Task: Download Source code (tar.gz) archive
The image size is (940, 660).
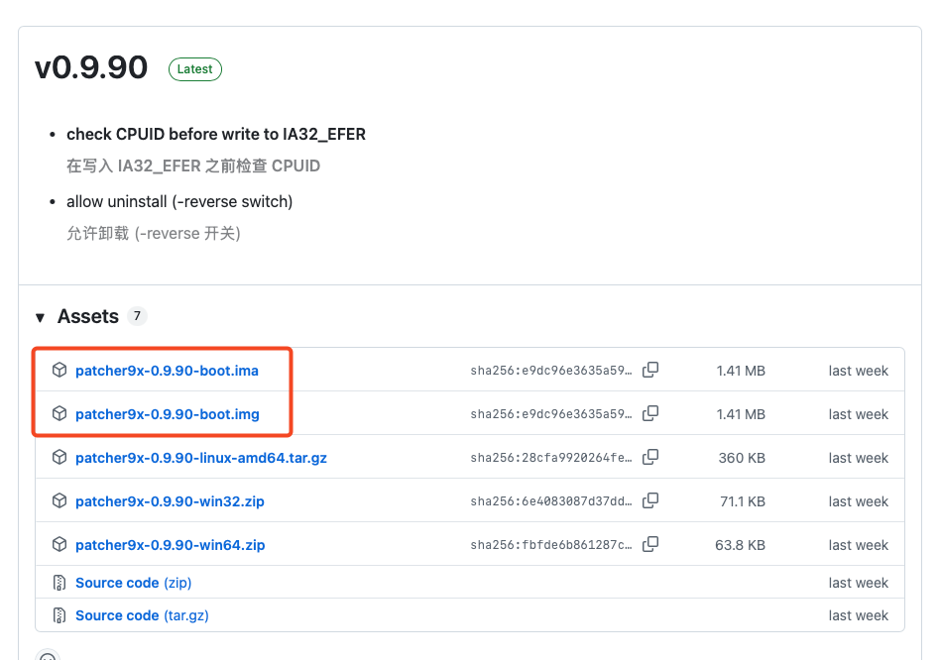Action: [142, 615]
